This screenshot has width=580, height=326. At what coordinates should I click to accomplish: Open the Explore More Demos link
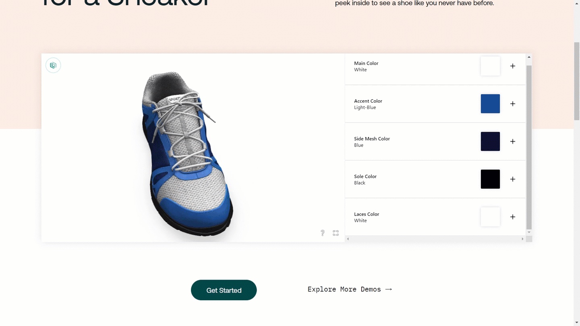350,289
